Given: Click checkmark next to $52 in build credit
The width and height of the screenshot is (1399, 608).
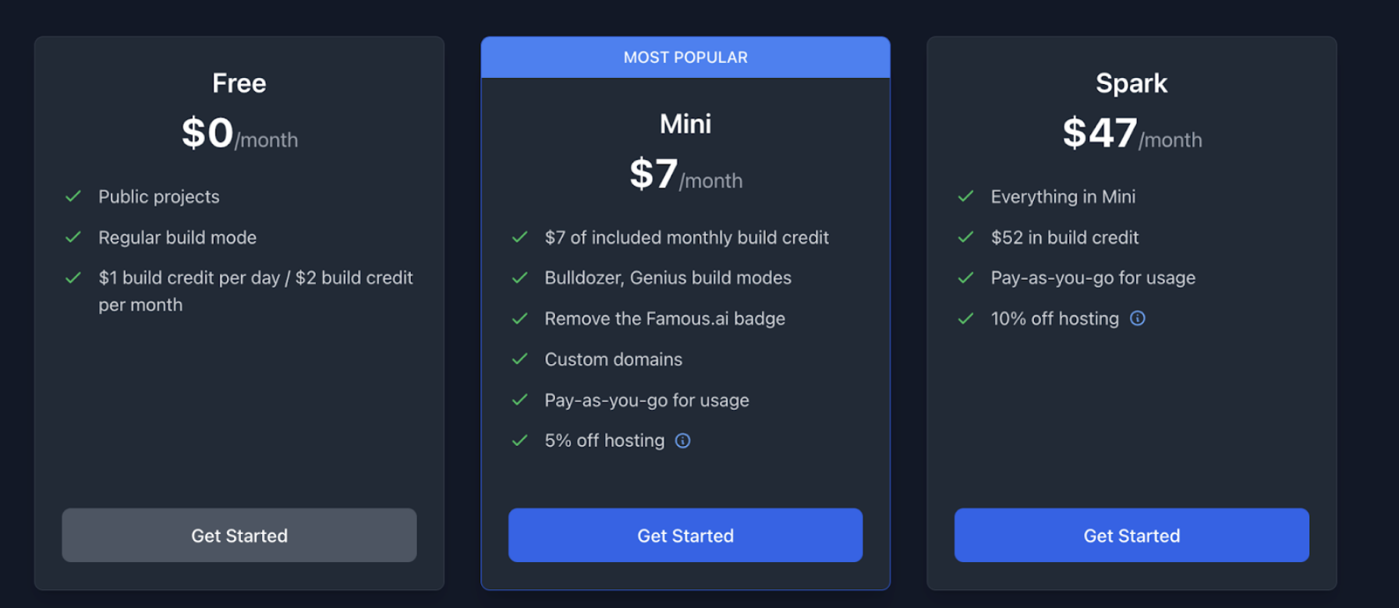Looking at the screenshot, I should tap(965, 237).
